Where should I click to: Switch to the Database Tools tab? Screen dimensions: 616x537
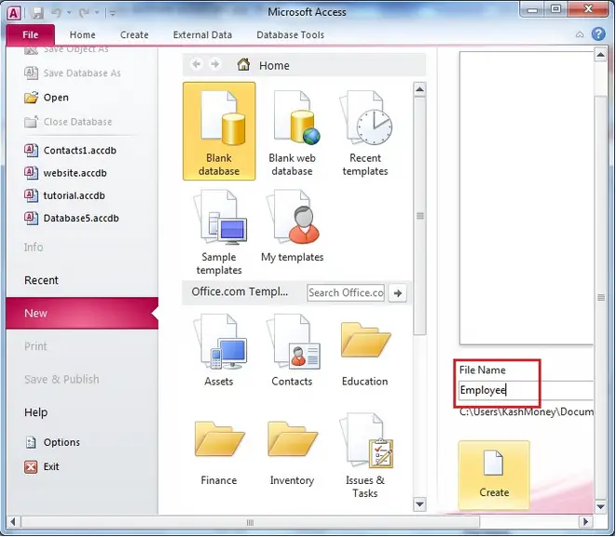(x=291, y=35)
